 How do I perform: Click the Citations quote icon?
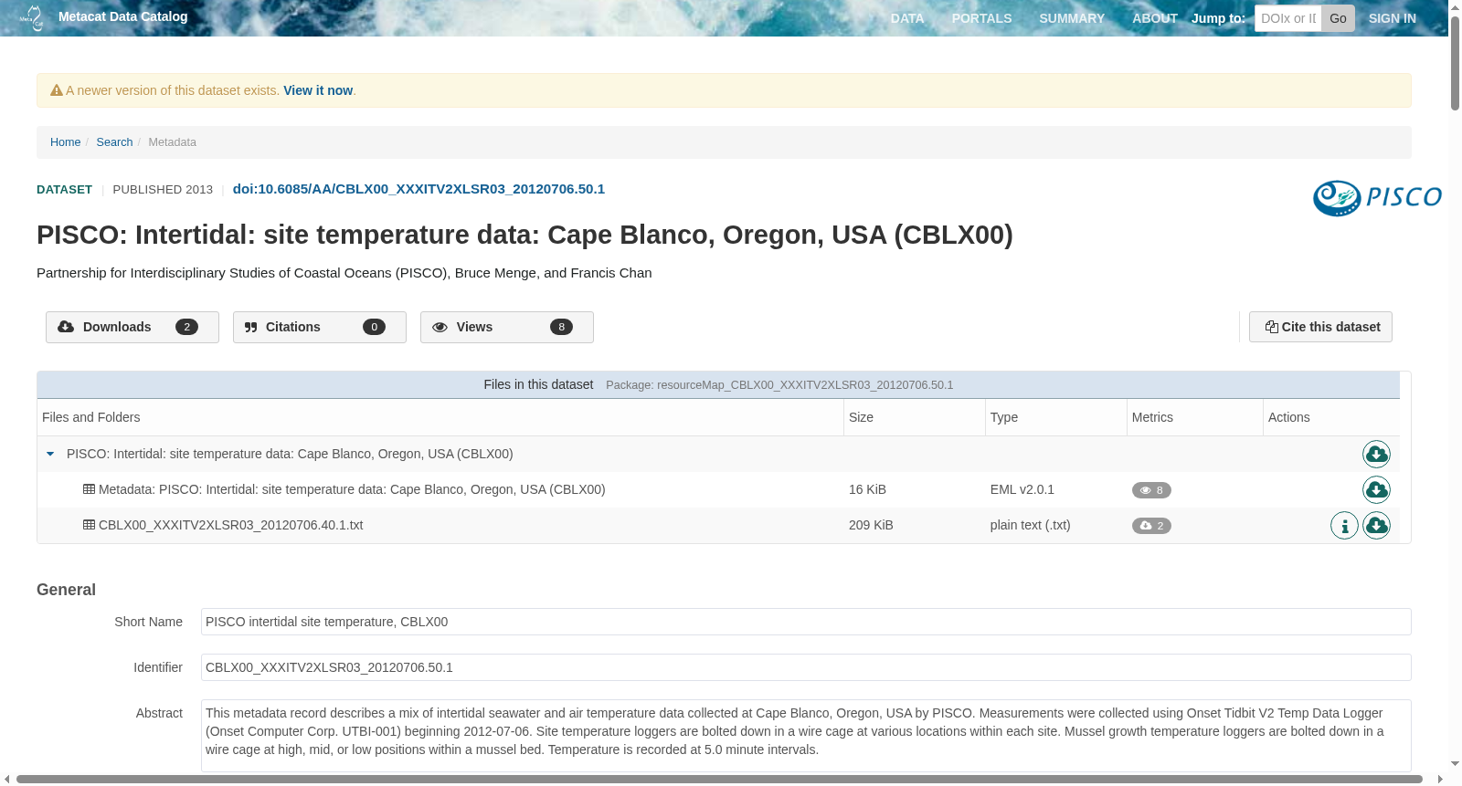click(x=251, y=327)
